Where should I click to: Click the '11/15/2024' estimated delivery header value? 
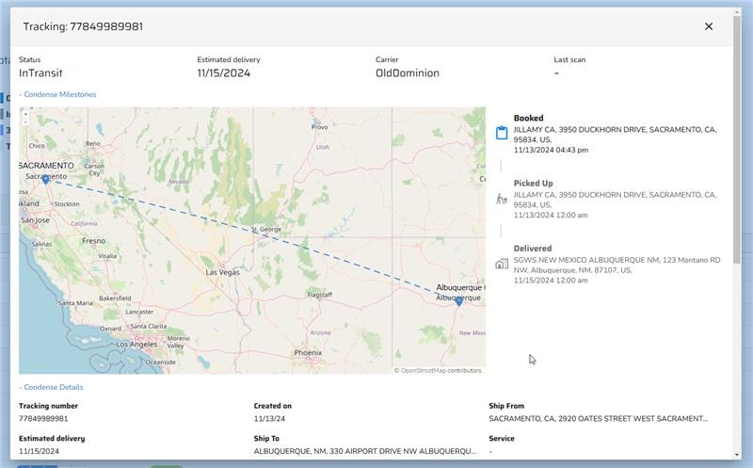223,73
